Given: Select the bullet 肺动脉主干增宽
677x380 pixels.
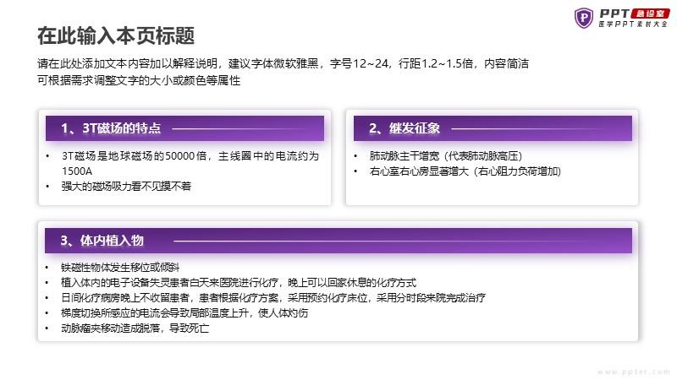Looking at the screenshot, I should [444, 156].
